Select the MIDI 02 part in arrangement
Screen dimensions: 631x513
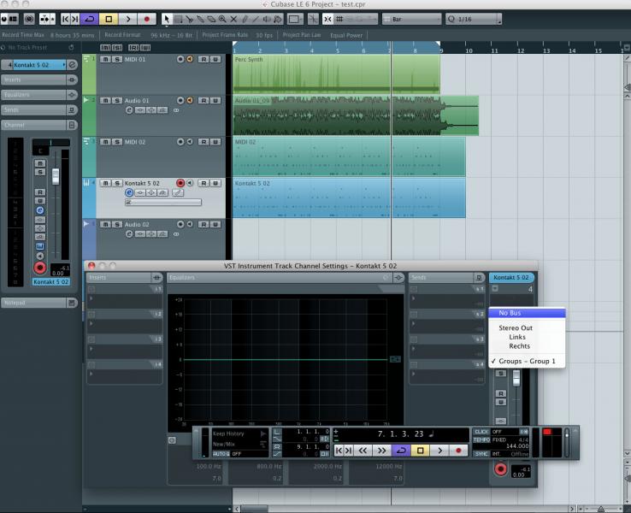(x=349, y=157)
